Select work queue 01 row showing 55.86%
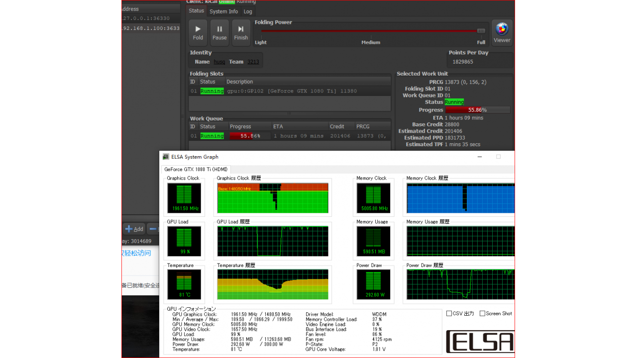 290,136
